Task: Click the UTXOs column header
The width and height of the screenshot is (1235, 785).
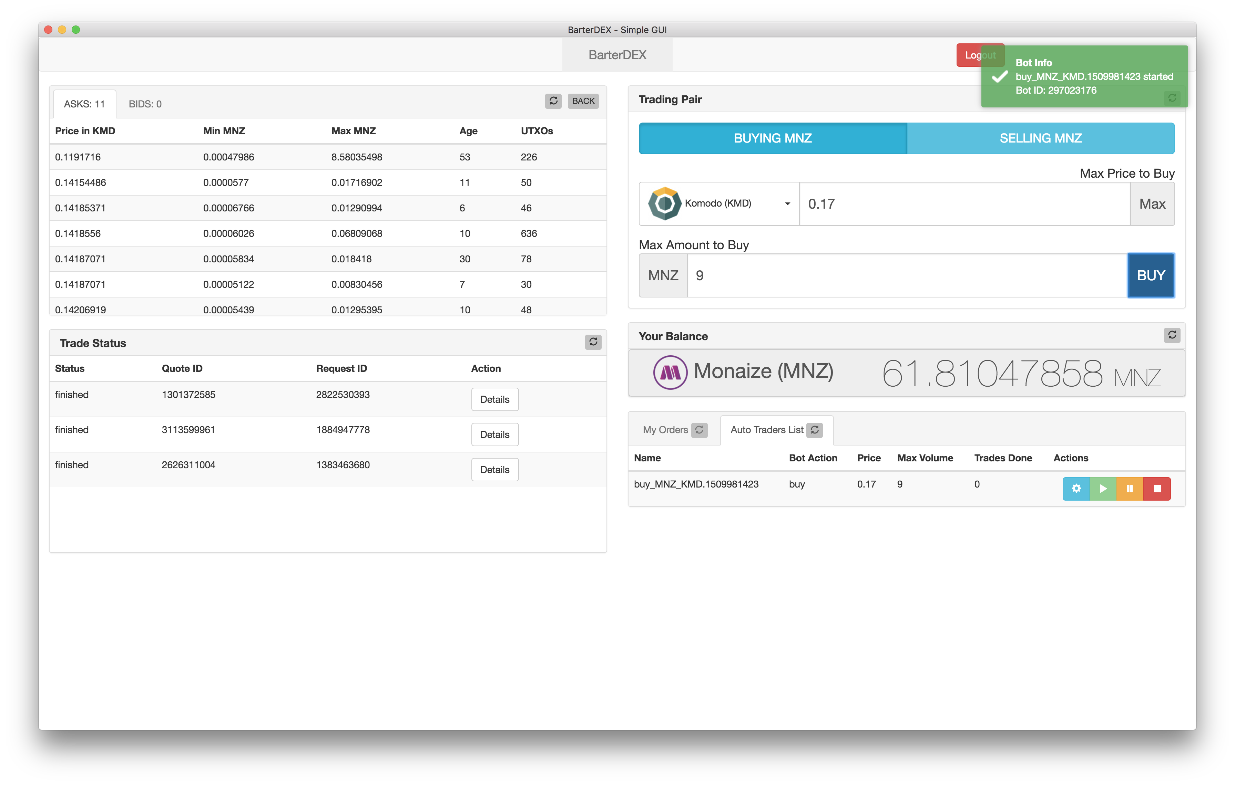Action: 537,131
